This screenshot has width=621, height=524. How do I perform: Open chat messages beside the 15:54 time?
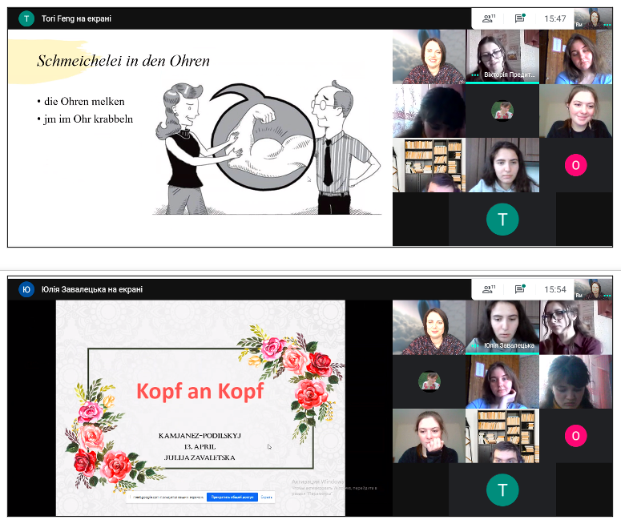pos(520,288)
